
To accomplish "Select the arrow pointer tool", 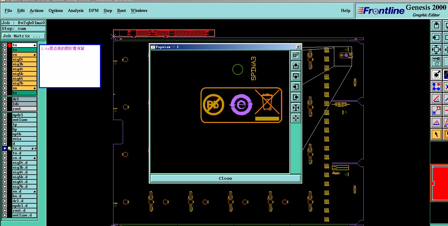I will click(436, 134).
